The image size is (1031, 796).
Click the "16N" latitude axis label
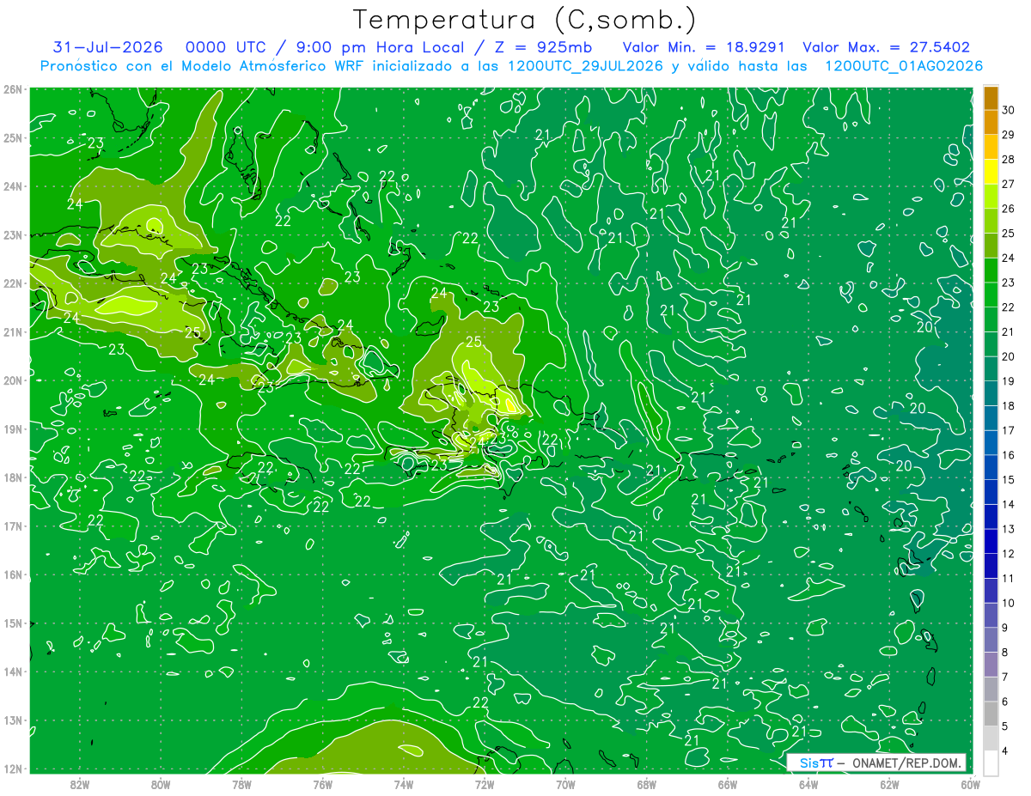tap(12, 574)
